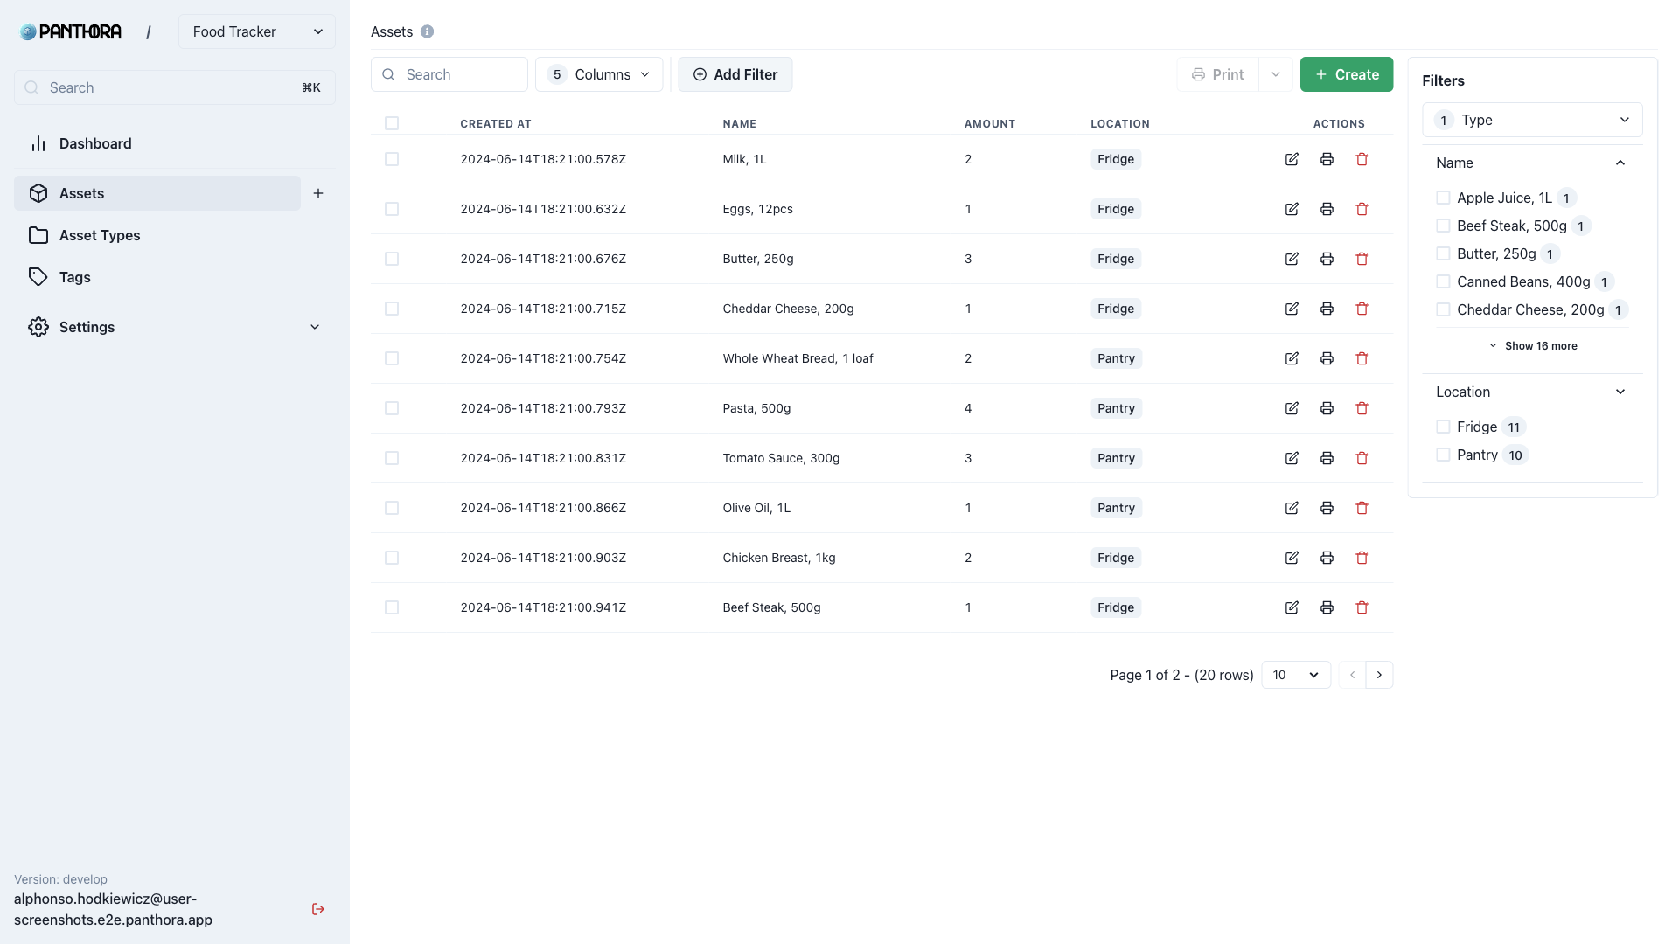
Task: Check the Fridge location filter checkbox
Action: [x=1443, y=427]
